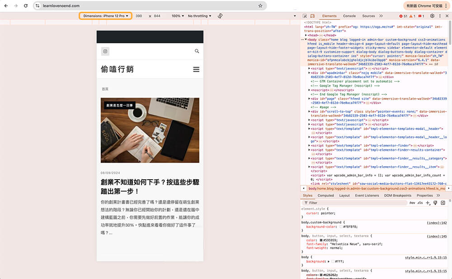Edit the device height value 844
Screen dimensions: 452x279
coord(157,16)
